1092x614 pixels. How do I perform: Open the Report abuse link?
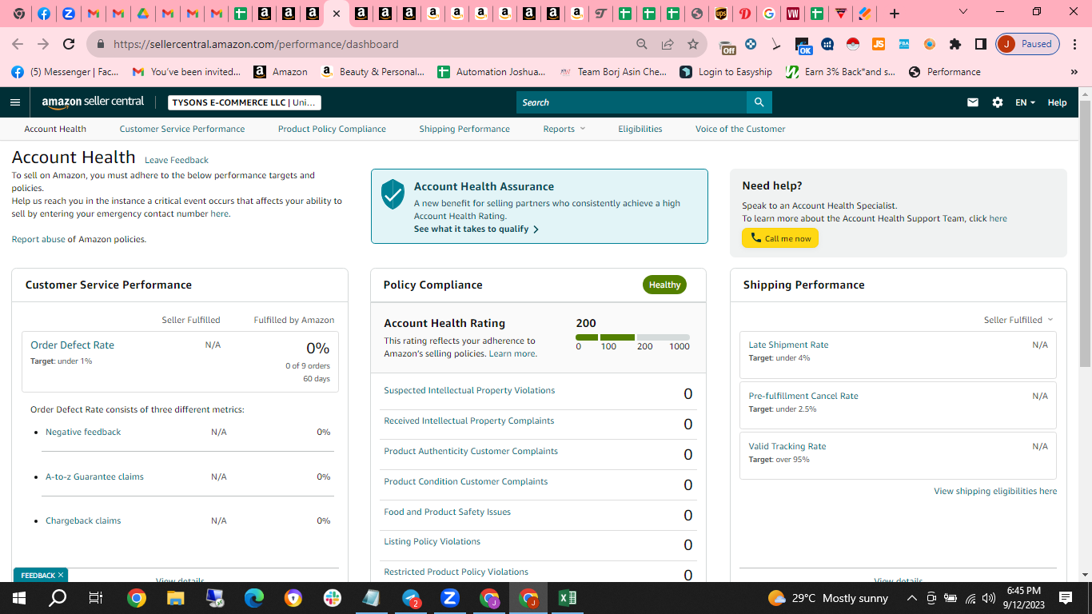[38, 239]
